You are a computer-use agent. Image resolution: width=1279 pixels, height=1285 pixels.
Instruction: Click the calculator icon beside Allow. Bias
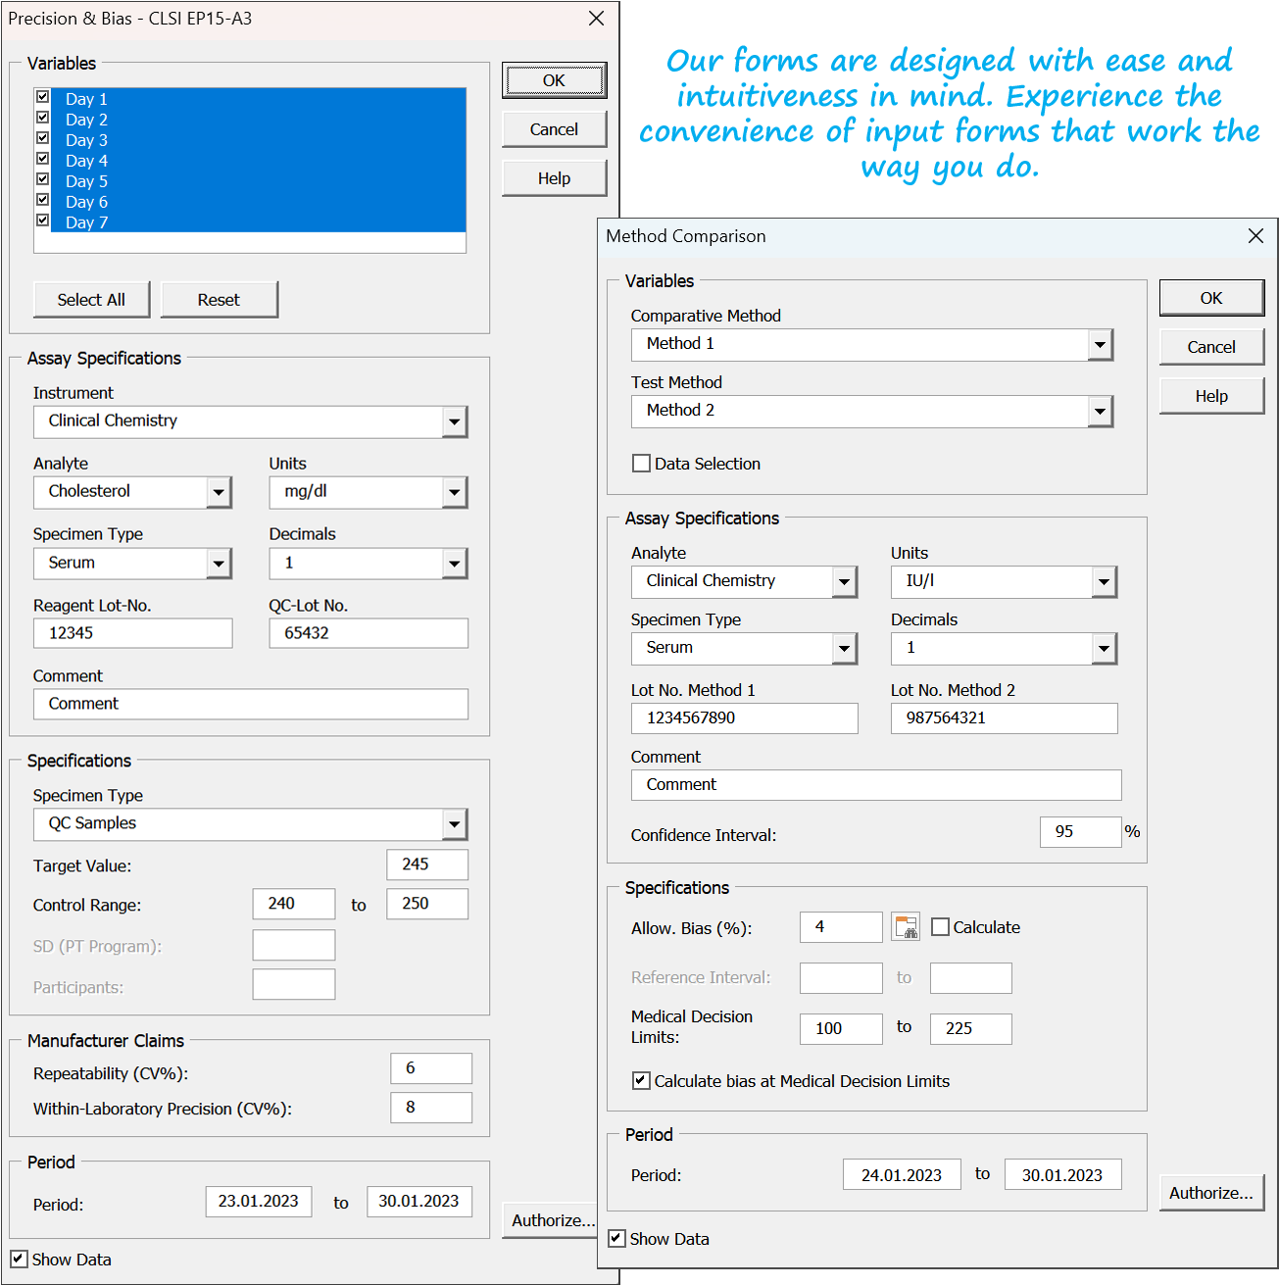905,927
